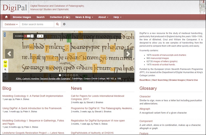The width and height of the screenshot is (206, 135).
Task: Open Using DigiPal Quick Introduction post
Action: (x=32, y=108)
